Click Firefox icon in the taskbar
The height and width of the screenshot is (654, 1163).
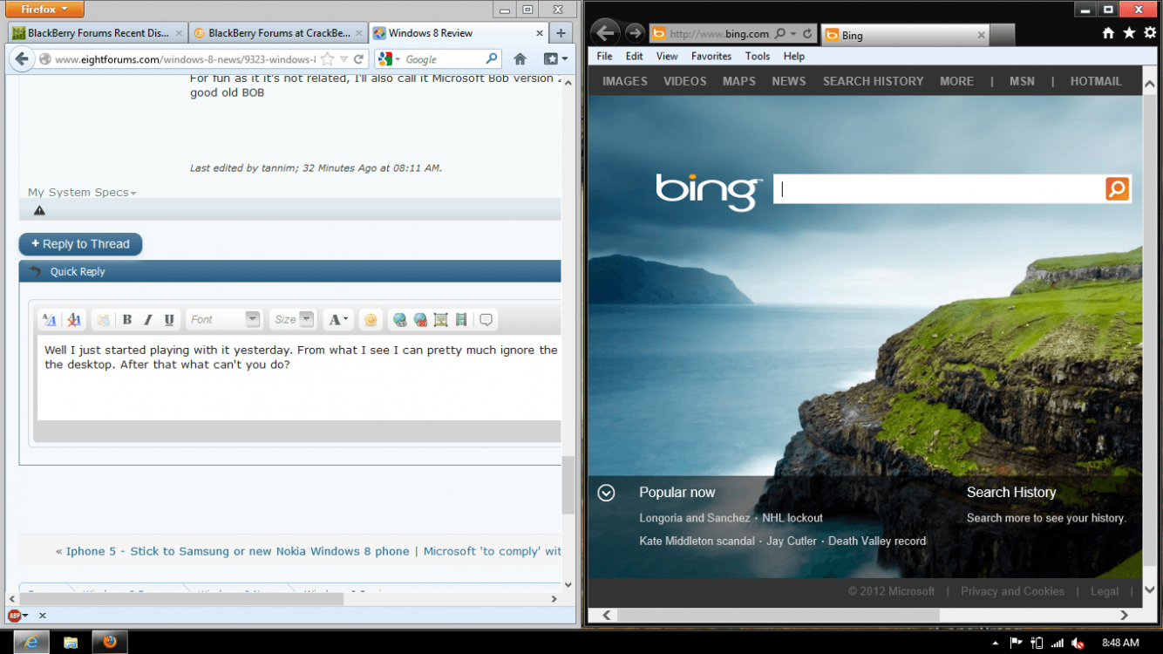(x=110, y=642)
